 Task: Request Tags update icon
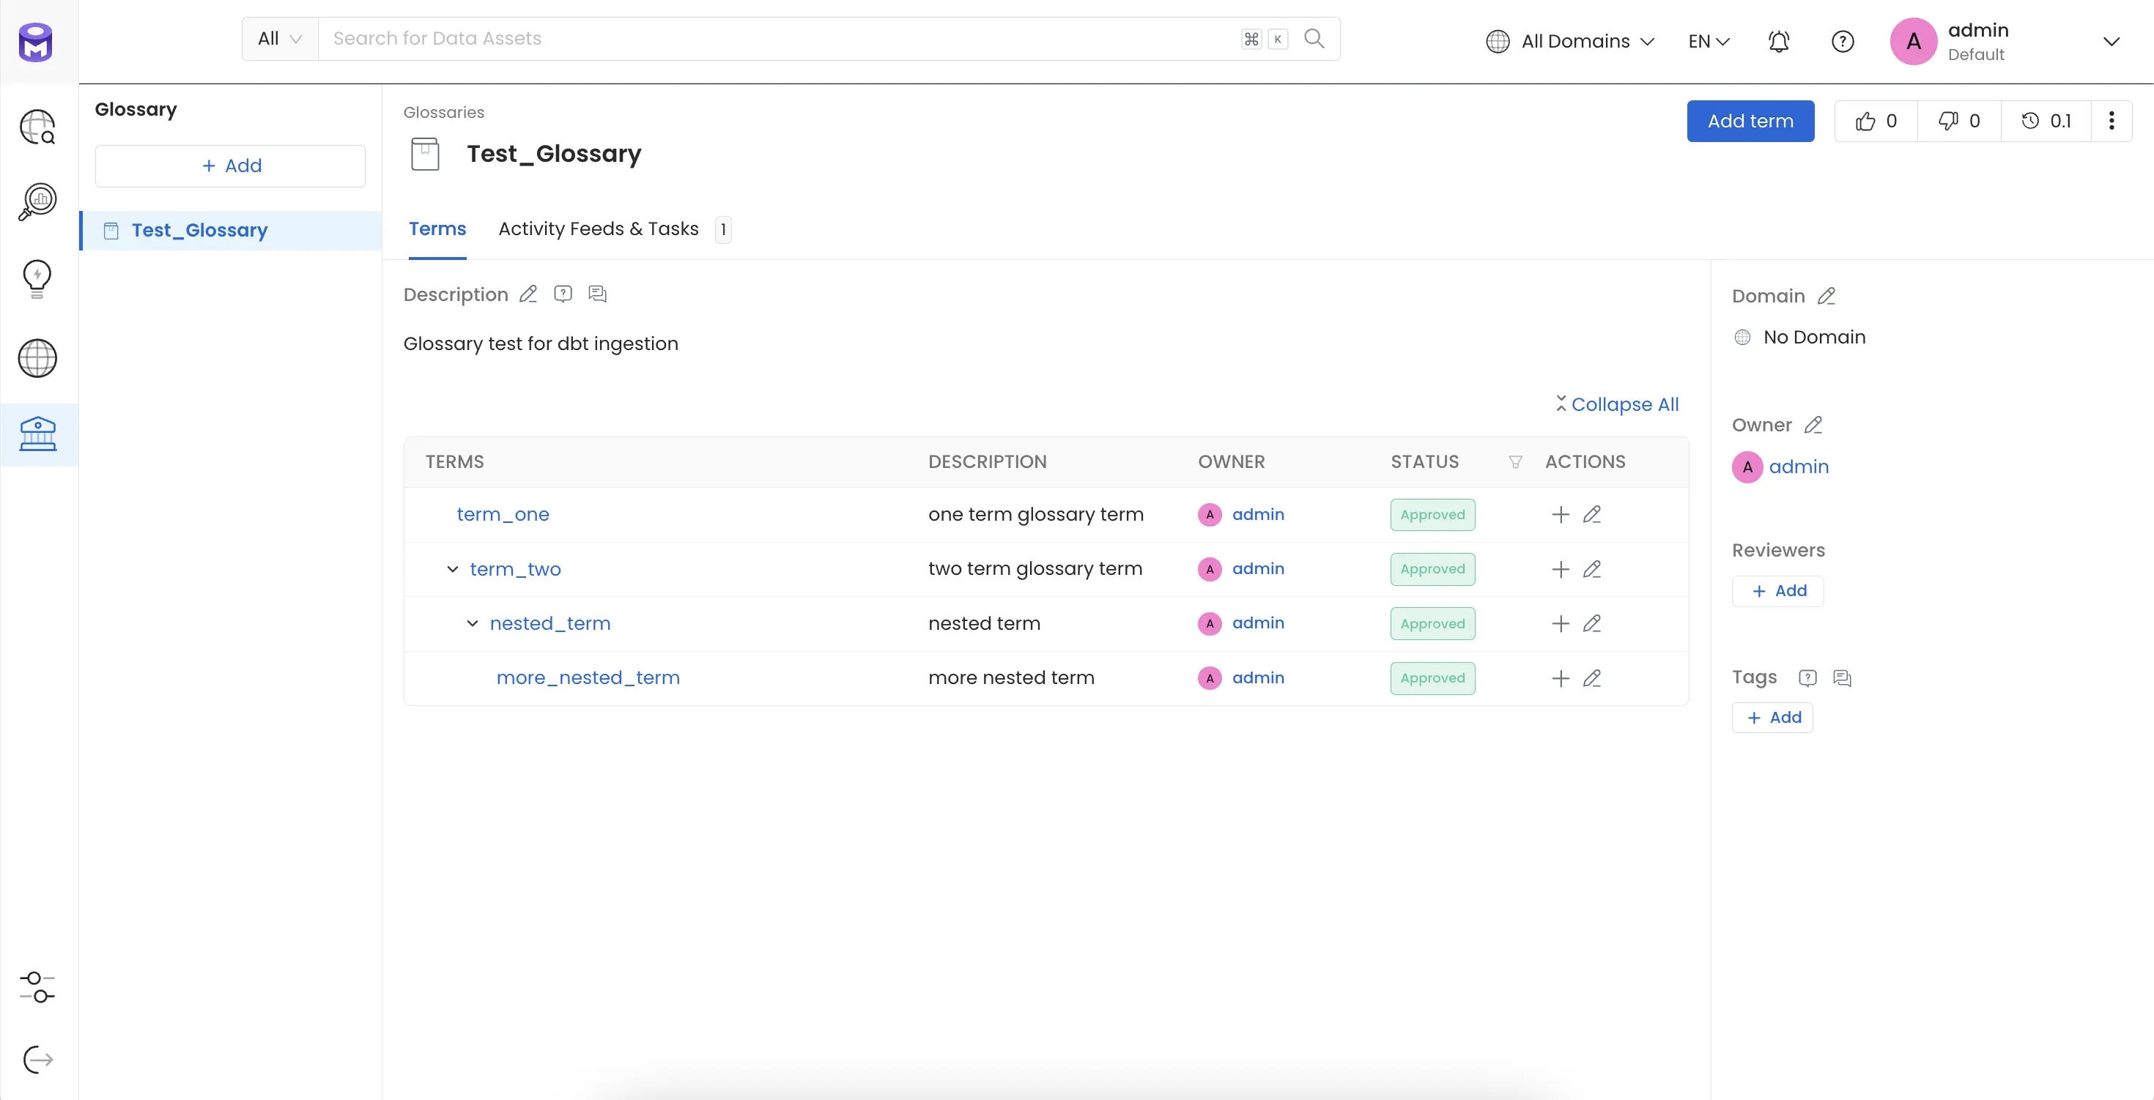click(x=1808, y=678)
